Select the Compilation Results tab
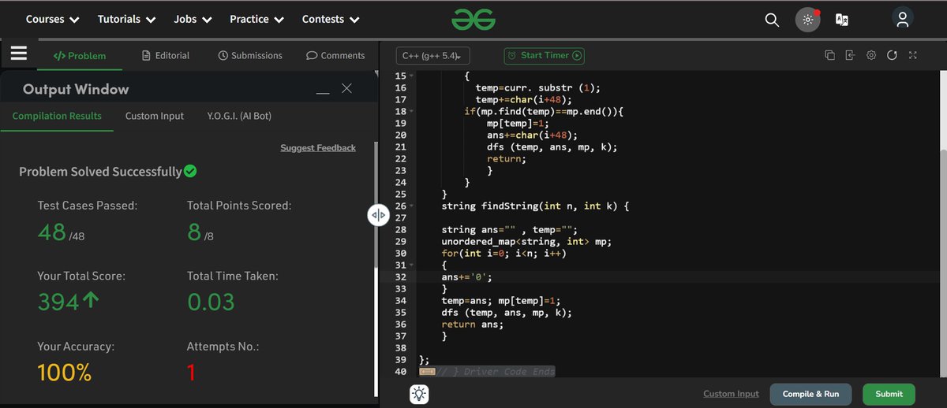The height and width of the screenshot is (408, 947). (x=57, y=116)
